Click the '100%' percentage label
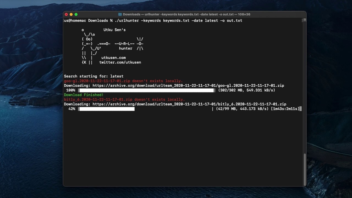Screen dimensions: 352x198 (x=71, y=90)
